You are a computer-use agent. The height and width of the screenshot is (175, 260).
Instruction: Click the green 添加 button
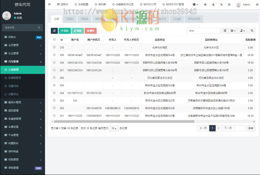click(65, 31)
